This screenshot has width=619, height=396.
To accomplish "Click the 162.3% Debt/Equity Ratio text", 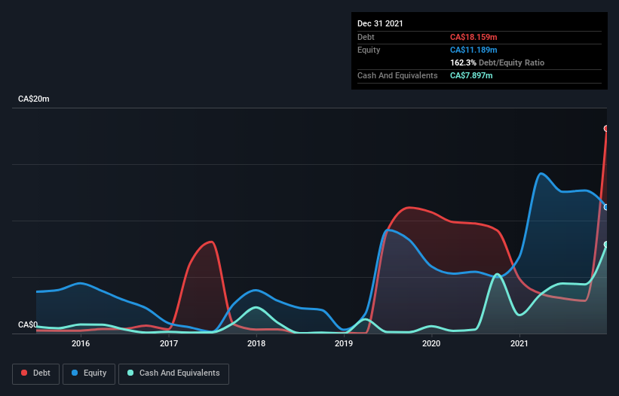I will (498, 62).
